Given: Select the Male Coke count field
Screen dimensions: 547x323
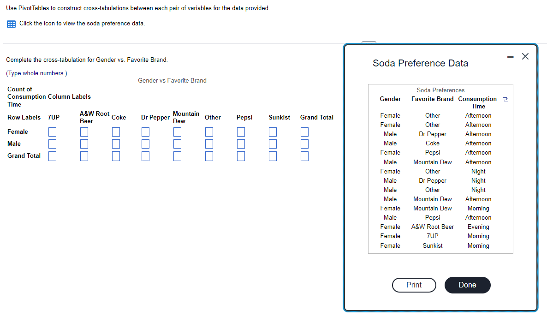Looking at the screenshot, I should tap(116, 144).
